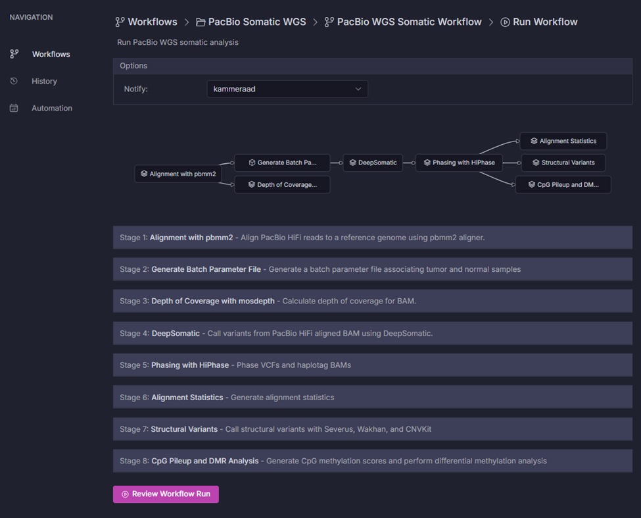This screenshot has width=641, height=518.
Task: Click the Alignment Statistics diagram node
Action: point(563,141)
